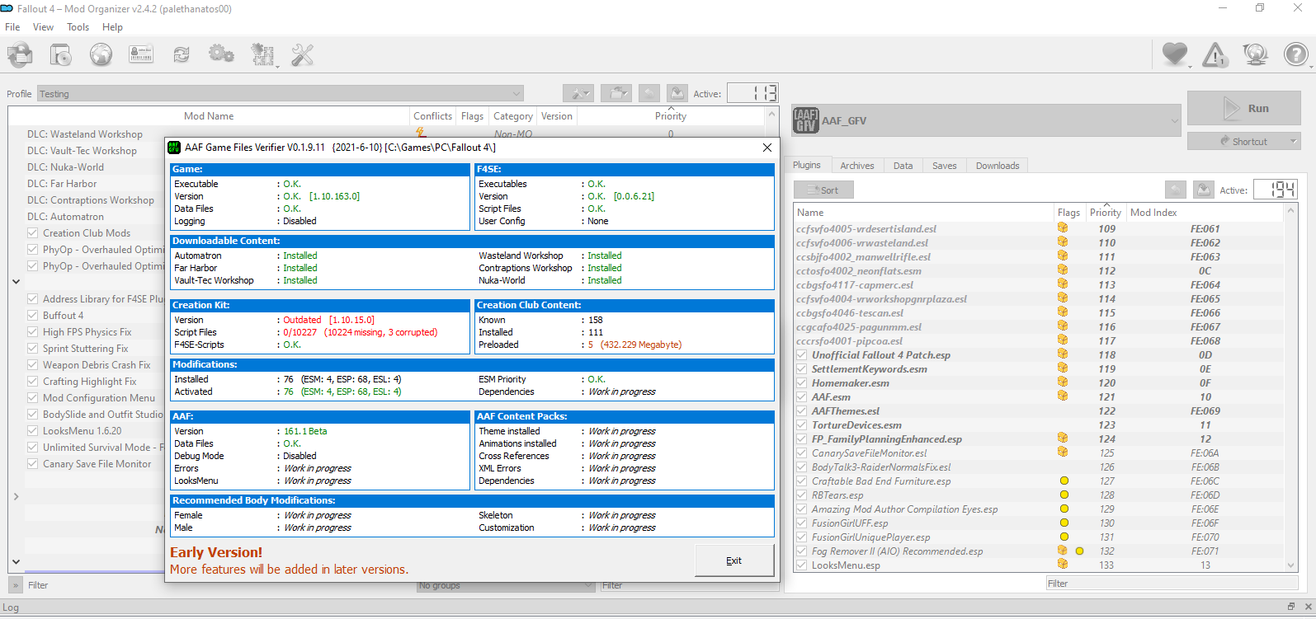The height and width of the screenshot is (619, 1316).
Task: Click the heart endorse icon
Action: tap(1174, 55)
